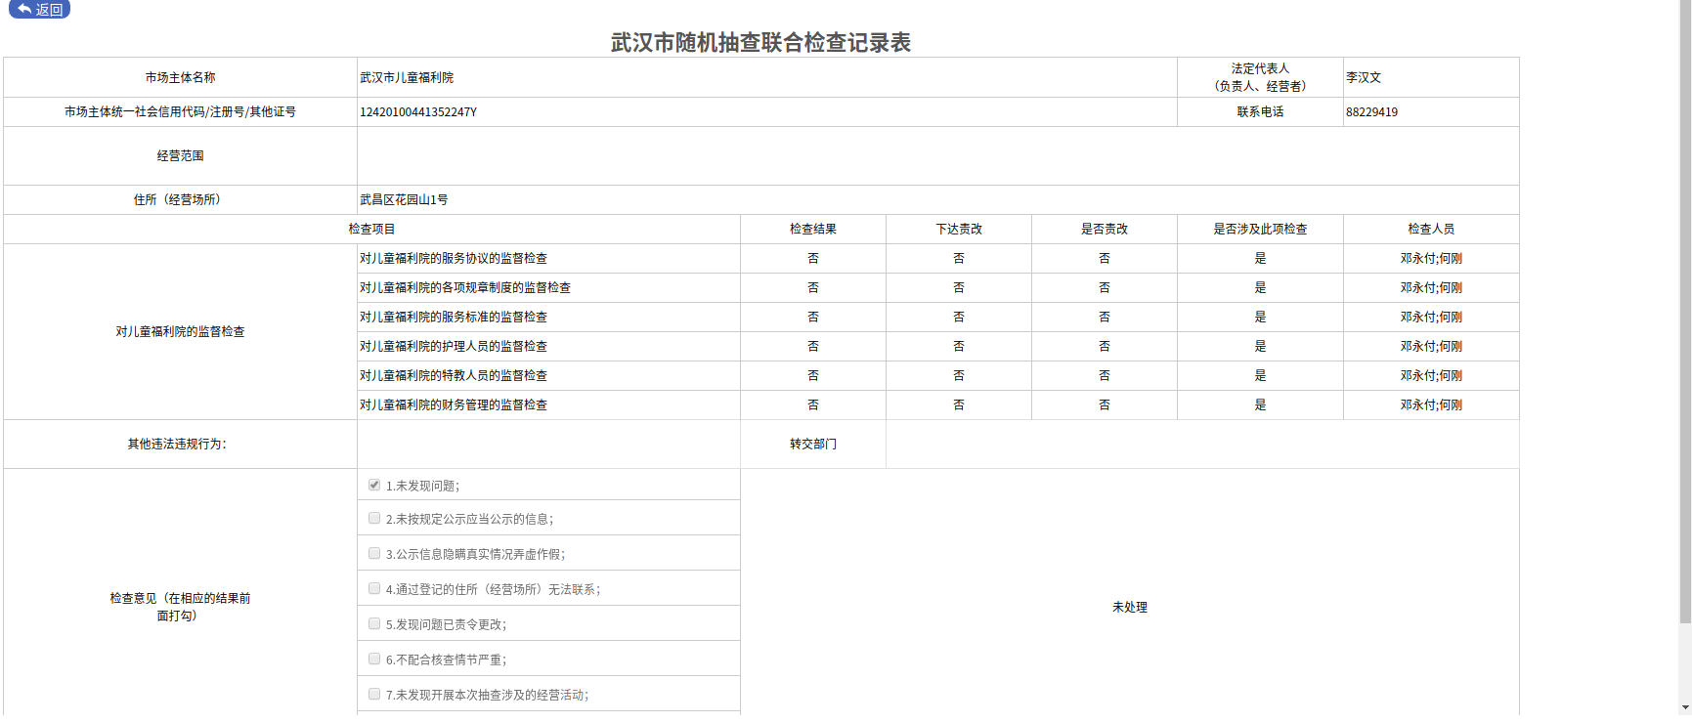Click the 转交部门 cell
The image size is (1692, 723).
tap(812, 444)
